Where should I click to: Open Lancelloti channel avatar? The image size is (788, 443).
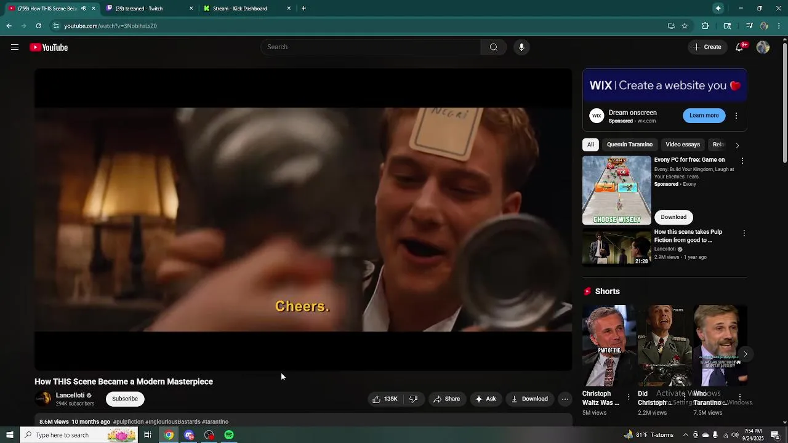coord(43,399)
